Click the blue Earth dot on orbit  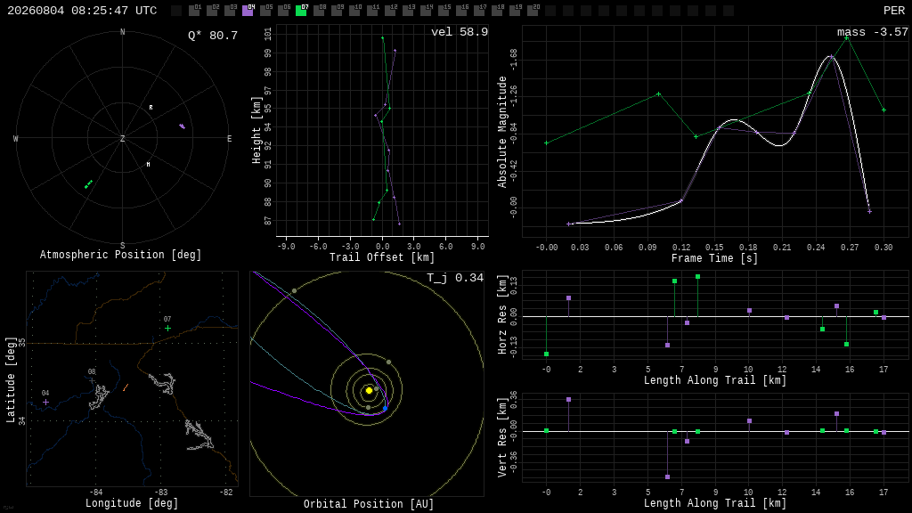tap(385, 408)
